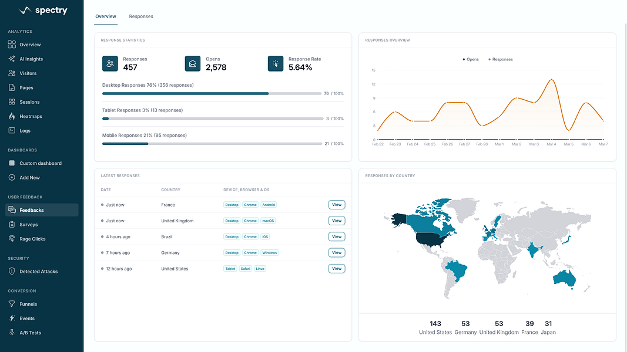Viewport: 627px width, 352px height.
Task: Switch to the Responses tab
Action: click(x=141, y=16)
